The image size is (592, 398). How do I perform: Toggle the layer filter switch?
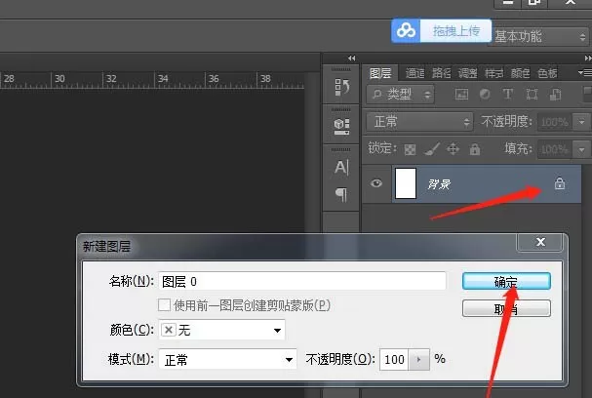coord(587,94)
